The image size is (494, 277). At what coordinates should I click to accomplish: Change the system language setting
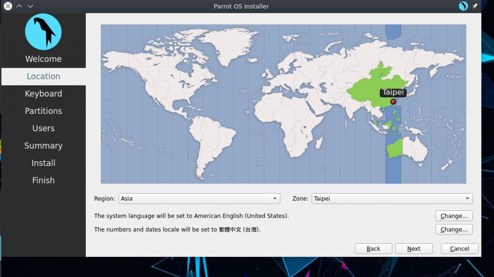tap(453, 216)
